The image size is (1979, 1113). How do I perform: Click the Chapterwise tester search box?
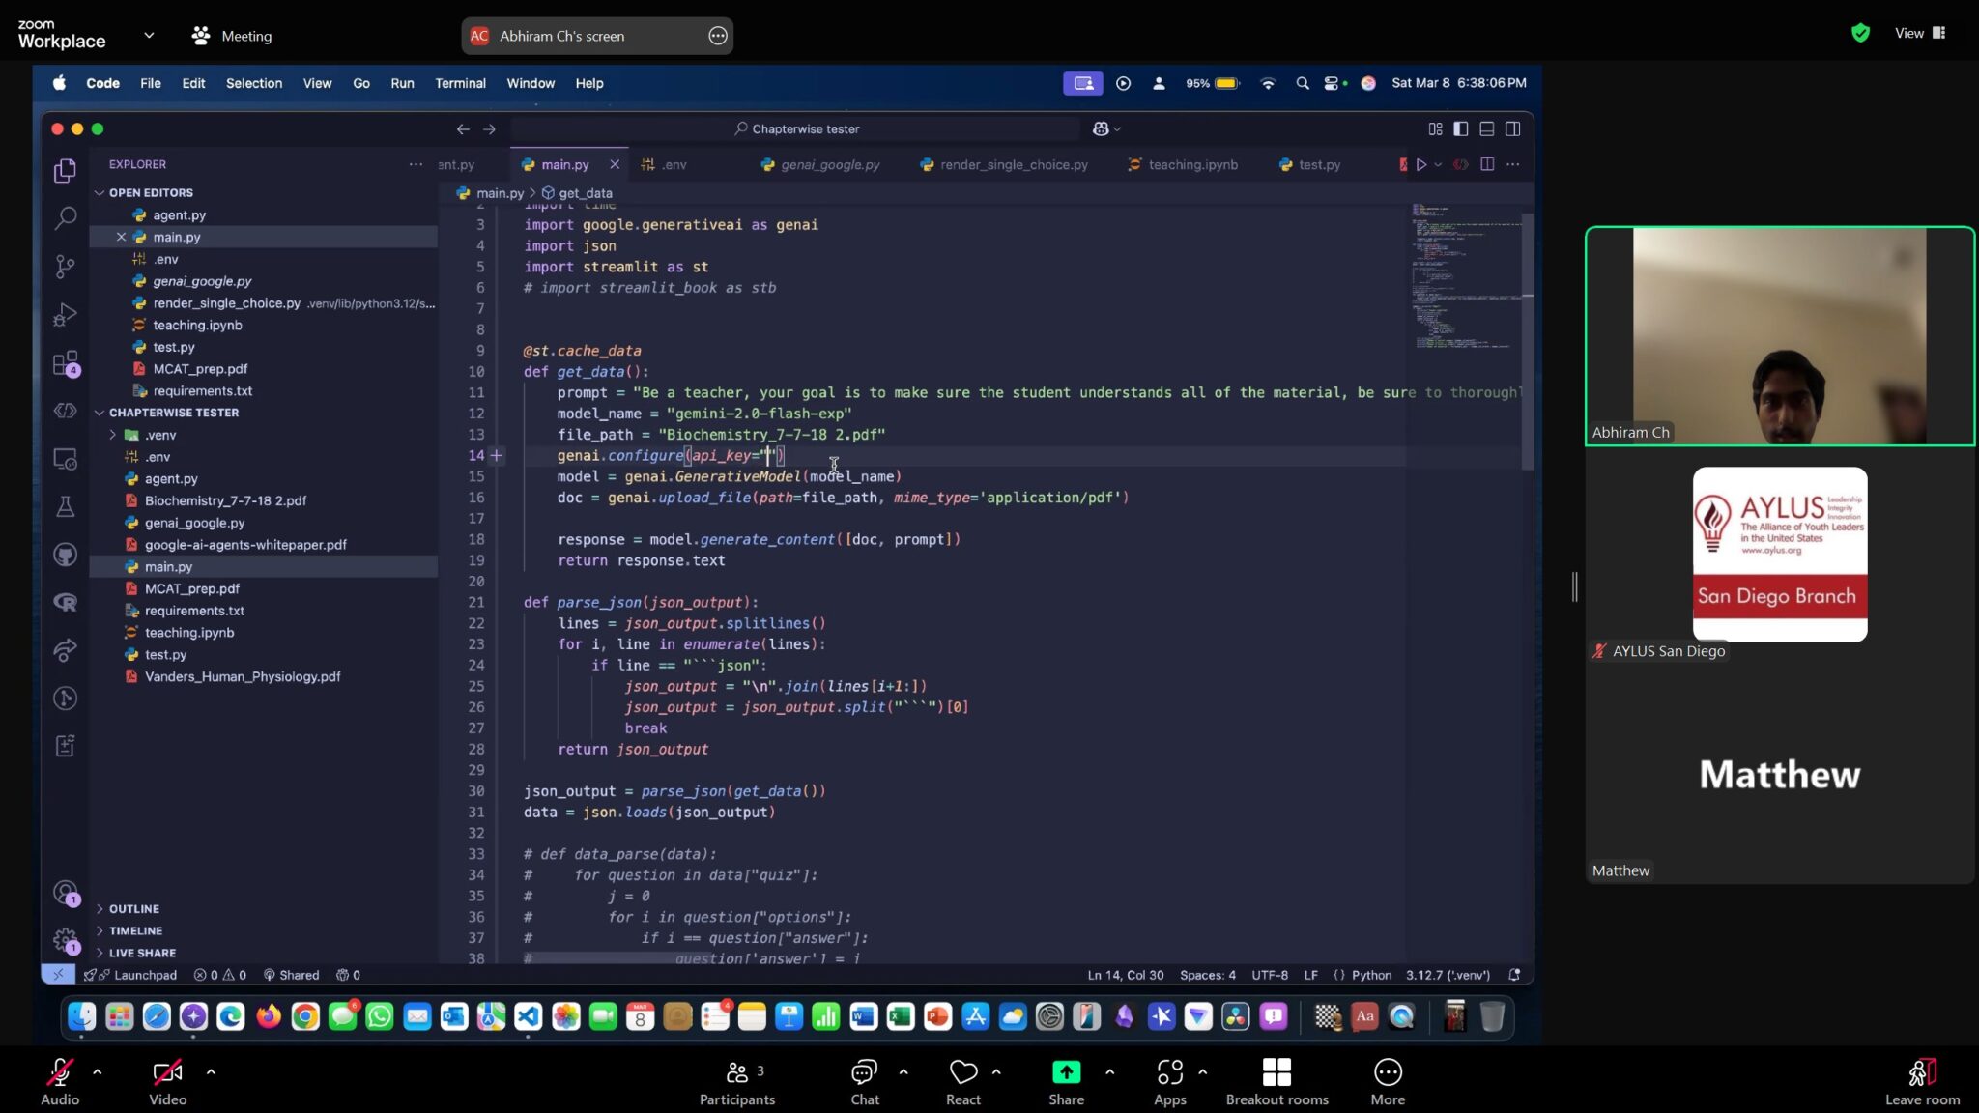pos(796,128)
